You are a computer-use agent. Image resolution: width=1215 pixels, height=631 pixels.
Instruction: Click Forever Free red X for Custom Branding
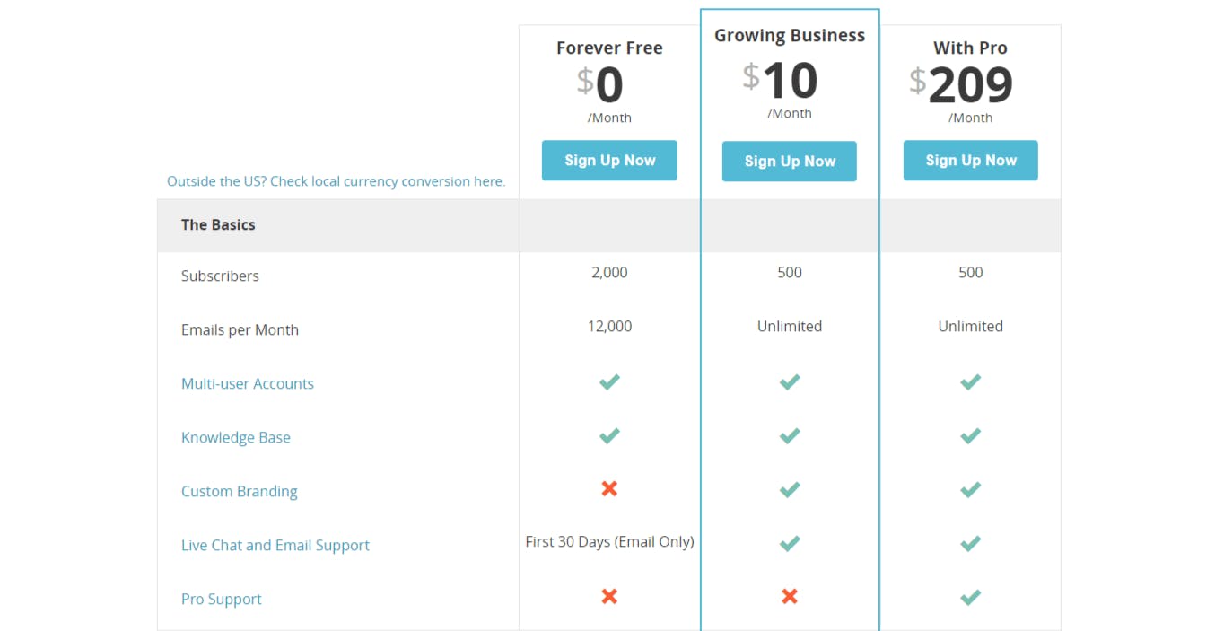[609, 489]
